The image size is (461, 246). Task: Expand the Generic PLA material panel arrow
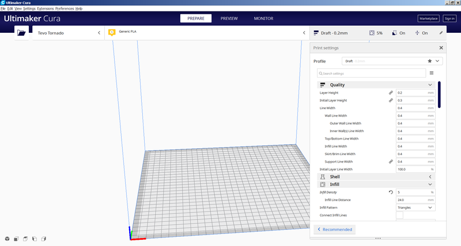(x=304, y=33)
